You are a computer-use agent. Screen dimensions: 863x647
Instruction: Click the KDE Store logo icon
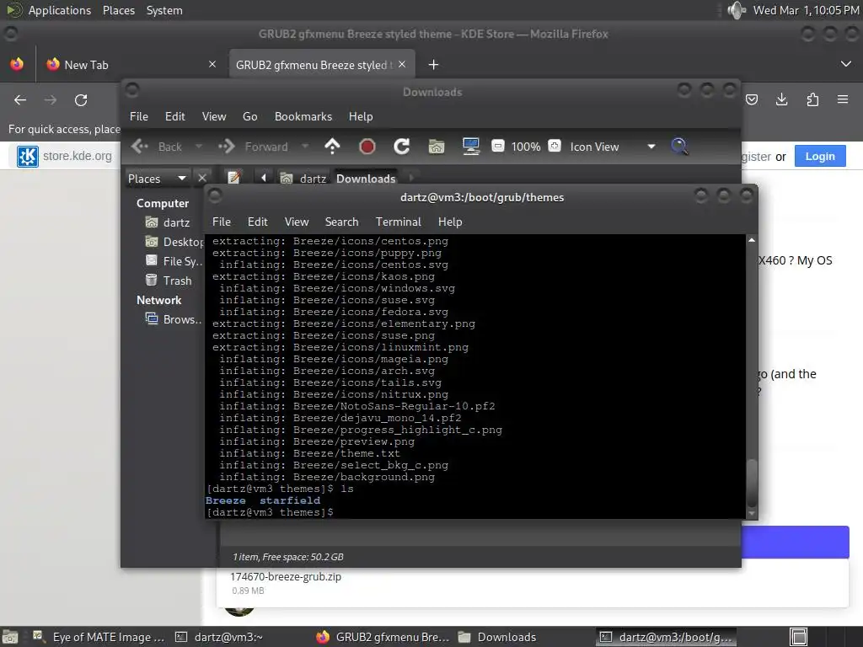(x=28, y=156)
